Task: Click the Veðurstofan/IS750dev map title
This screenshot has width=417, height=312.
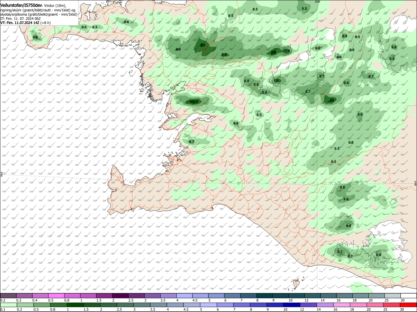Action: tap(21, 5)
